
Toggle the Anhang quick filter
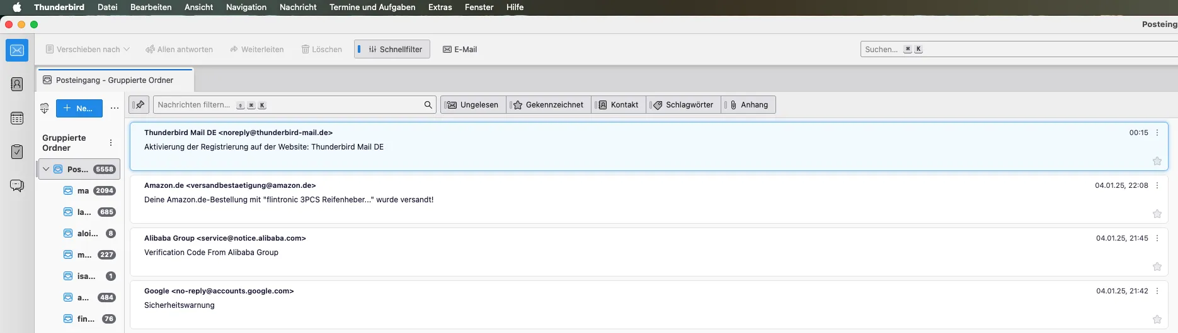tap(748, 105)
